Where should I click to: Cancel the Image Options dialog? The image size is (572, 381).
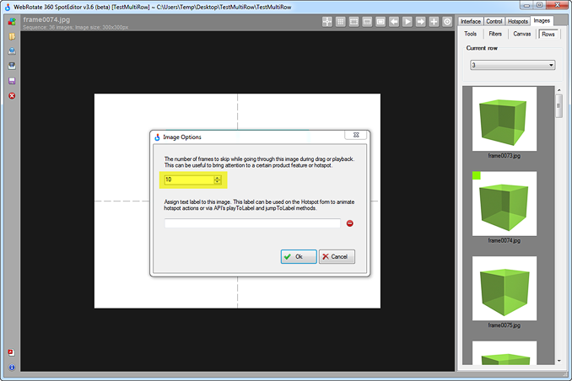pyautogui.click(x=337, y=257)
